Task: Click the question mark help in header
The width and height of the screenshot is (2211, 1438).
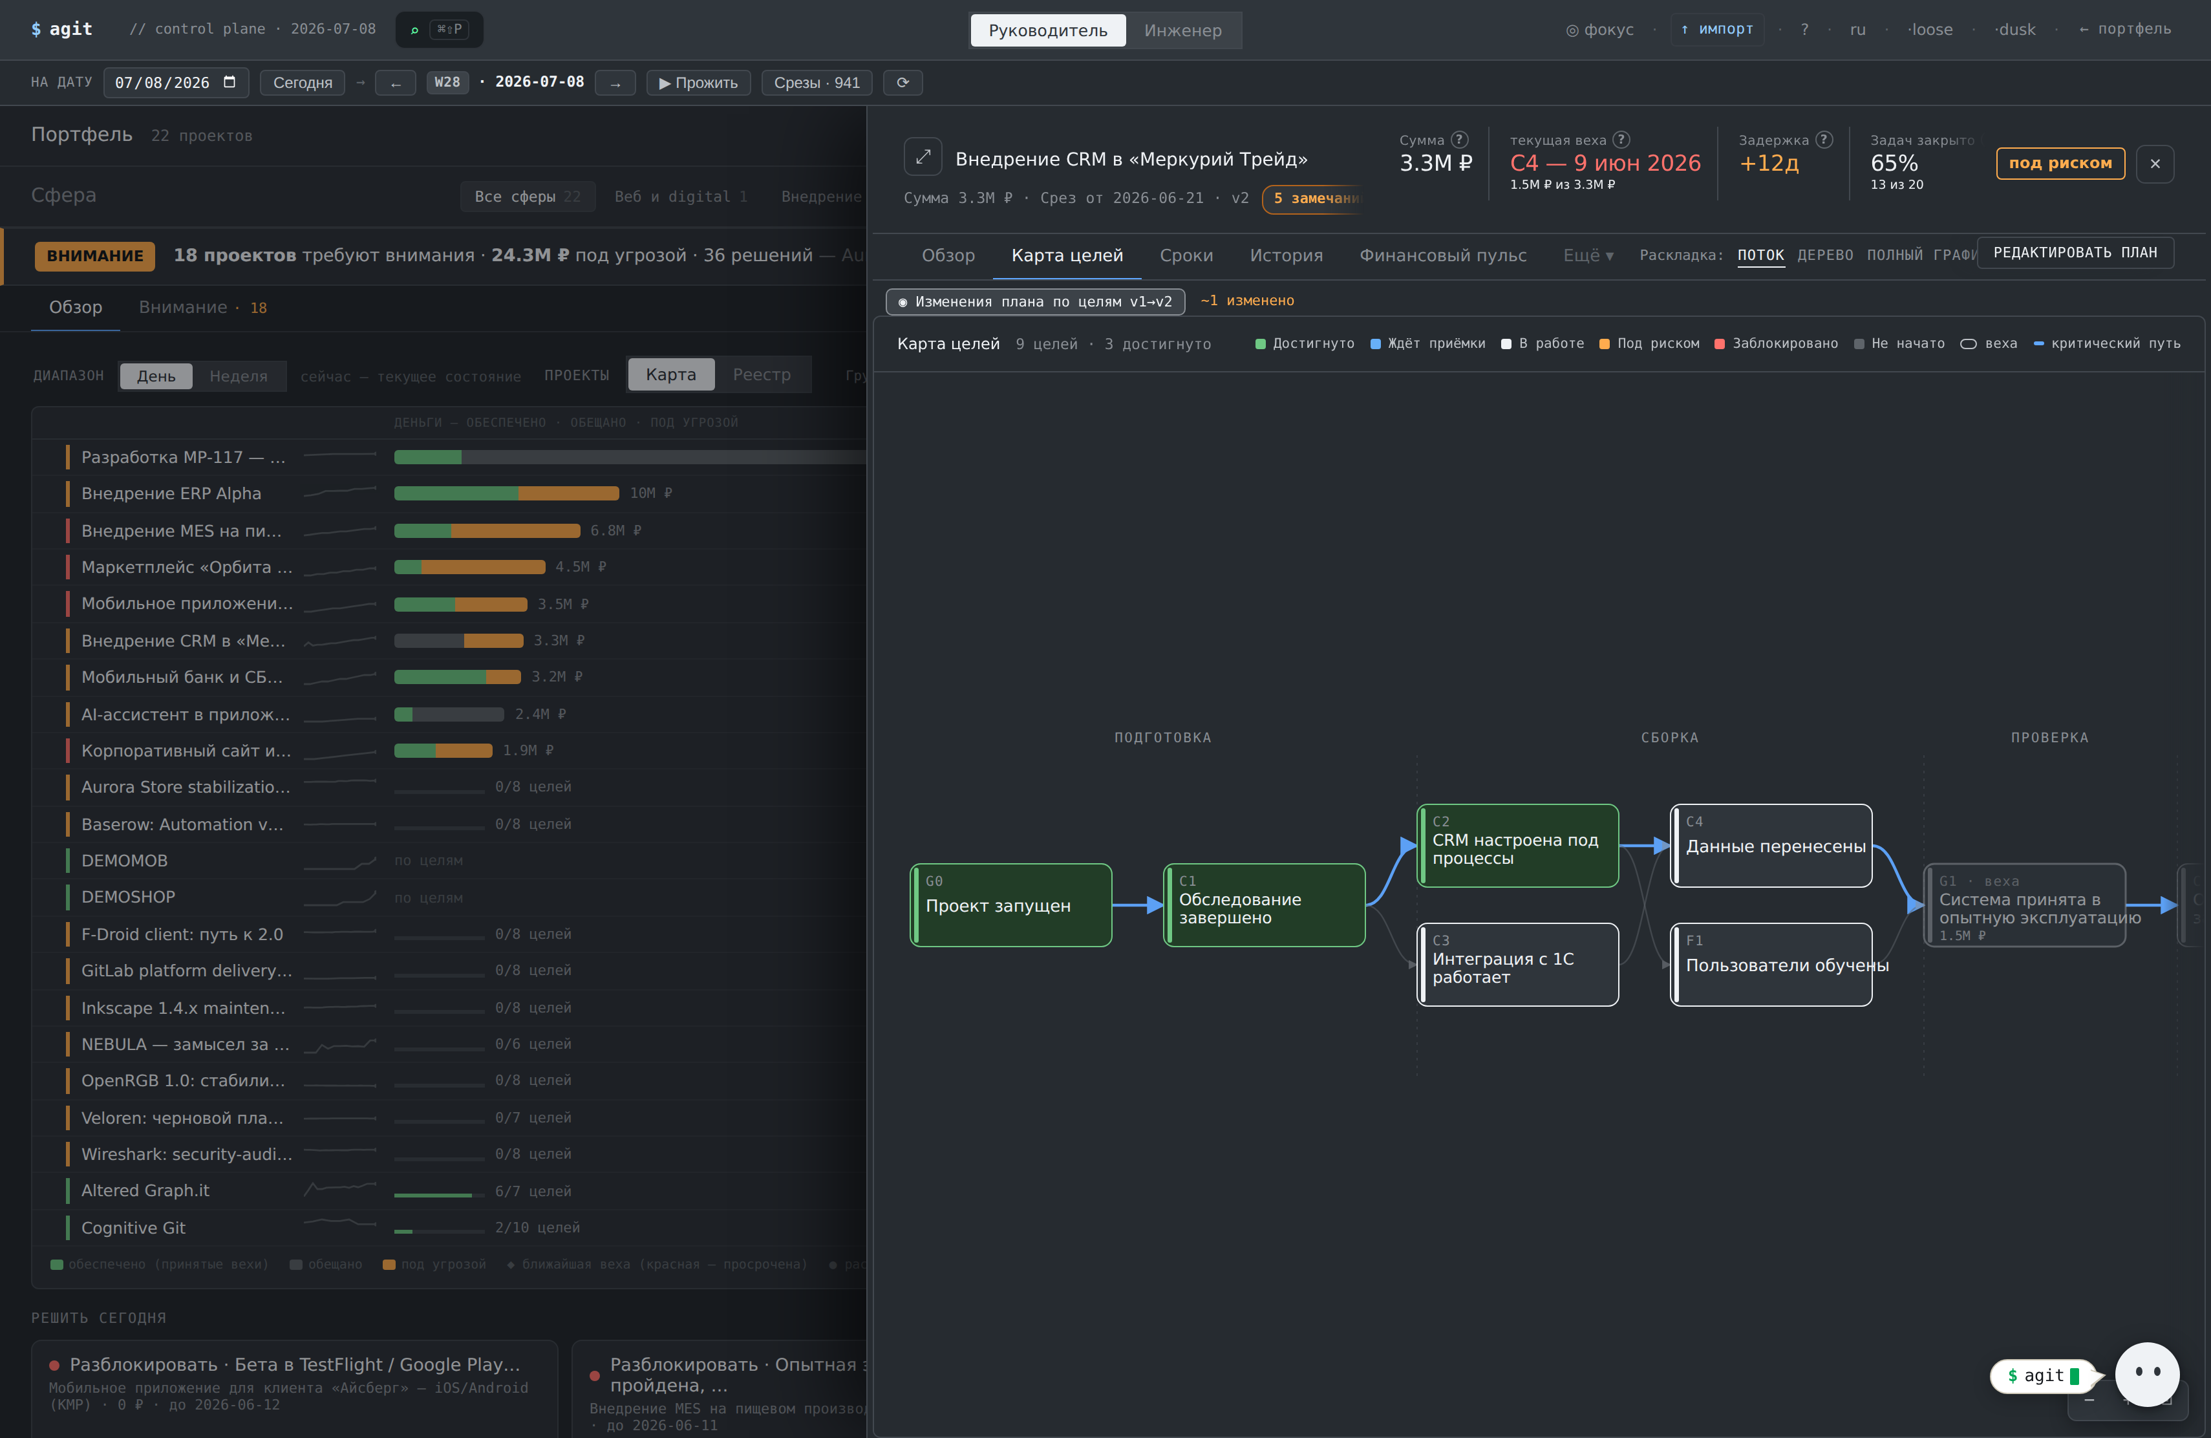Action: [1804, 30]
